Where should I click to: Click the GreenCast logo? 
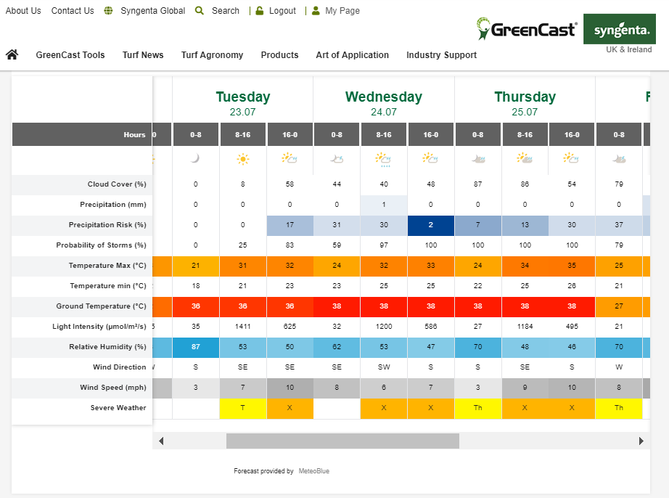click(527, 29)
